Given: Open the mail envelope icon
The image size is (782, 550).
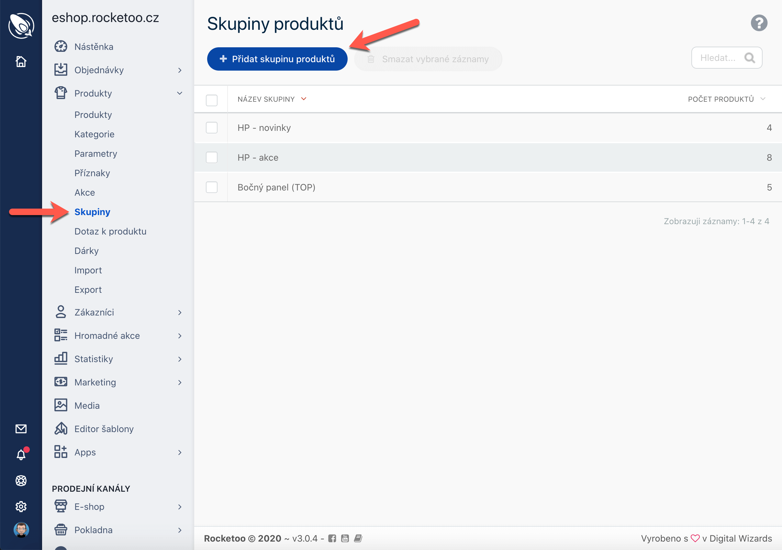Looking at the screenshot, I should point(21,429).
